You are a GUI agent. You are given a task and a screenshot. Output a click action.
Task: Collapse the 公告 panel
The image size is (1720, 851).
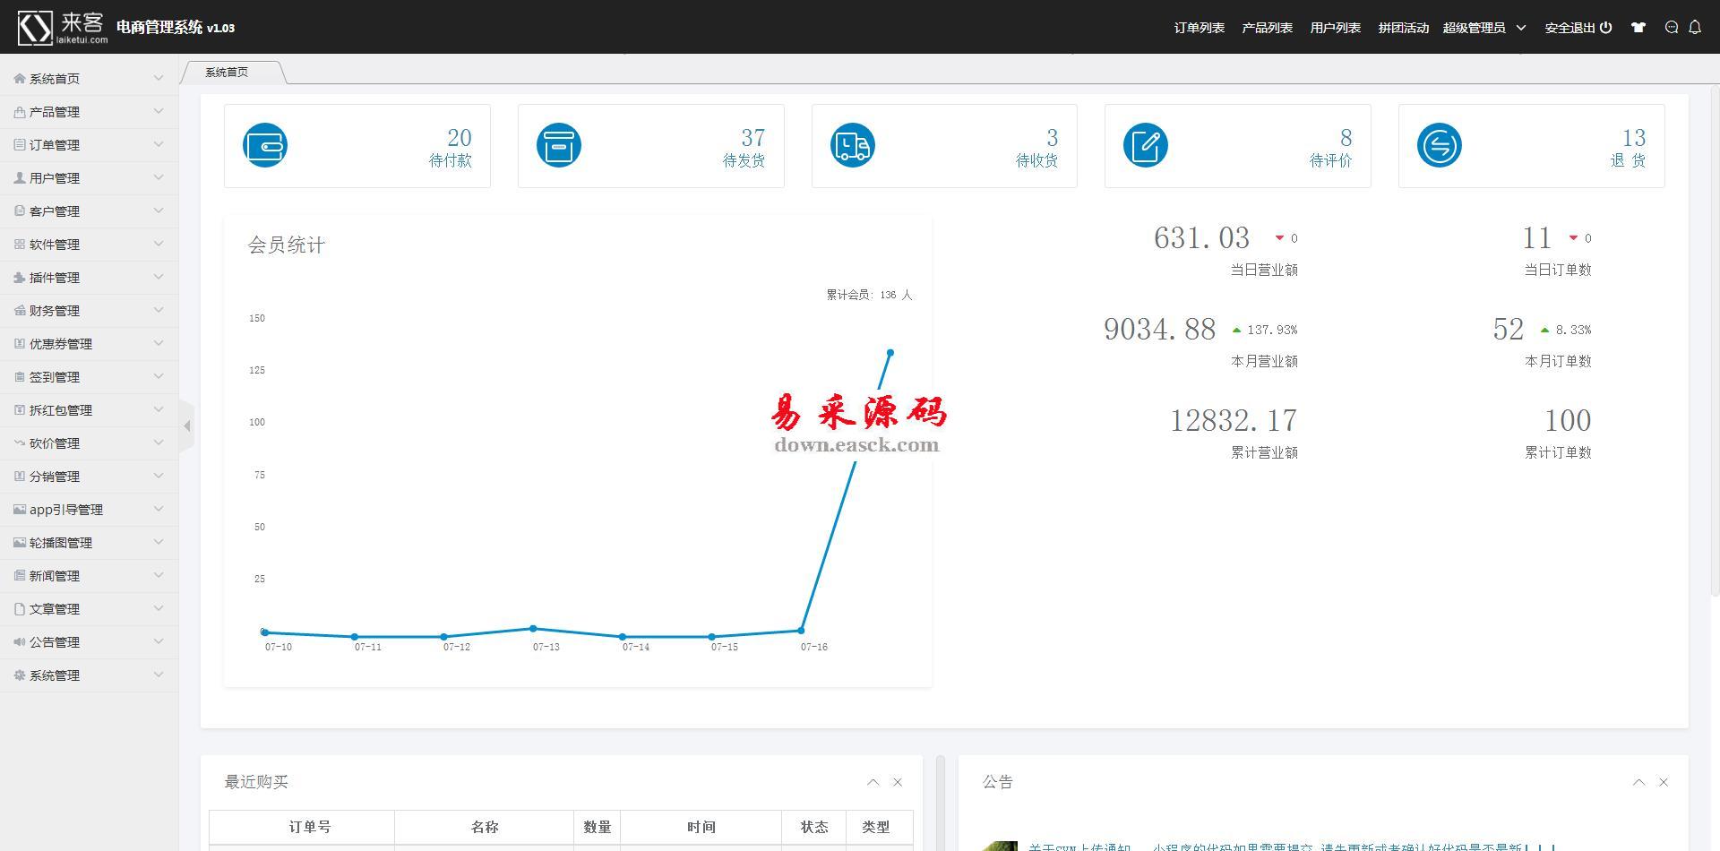[1638, 782]
